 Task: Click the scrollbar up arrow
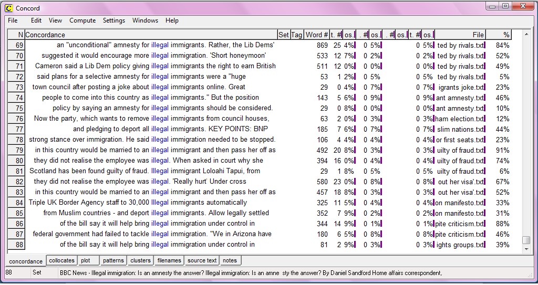tap(526, 35)
